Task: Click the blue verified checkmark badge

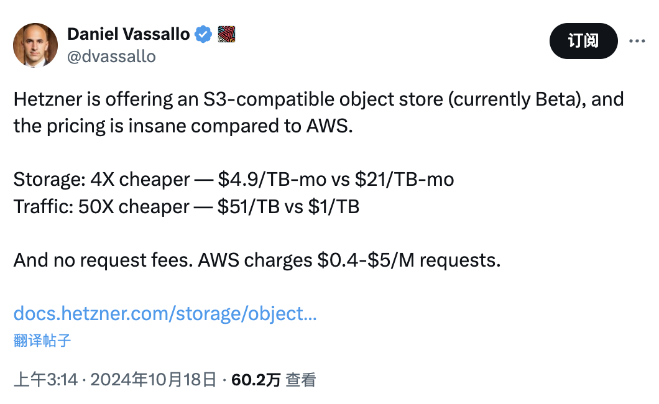Action: click(x=203, y=34)
